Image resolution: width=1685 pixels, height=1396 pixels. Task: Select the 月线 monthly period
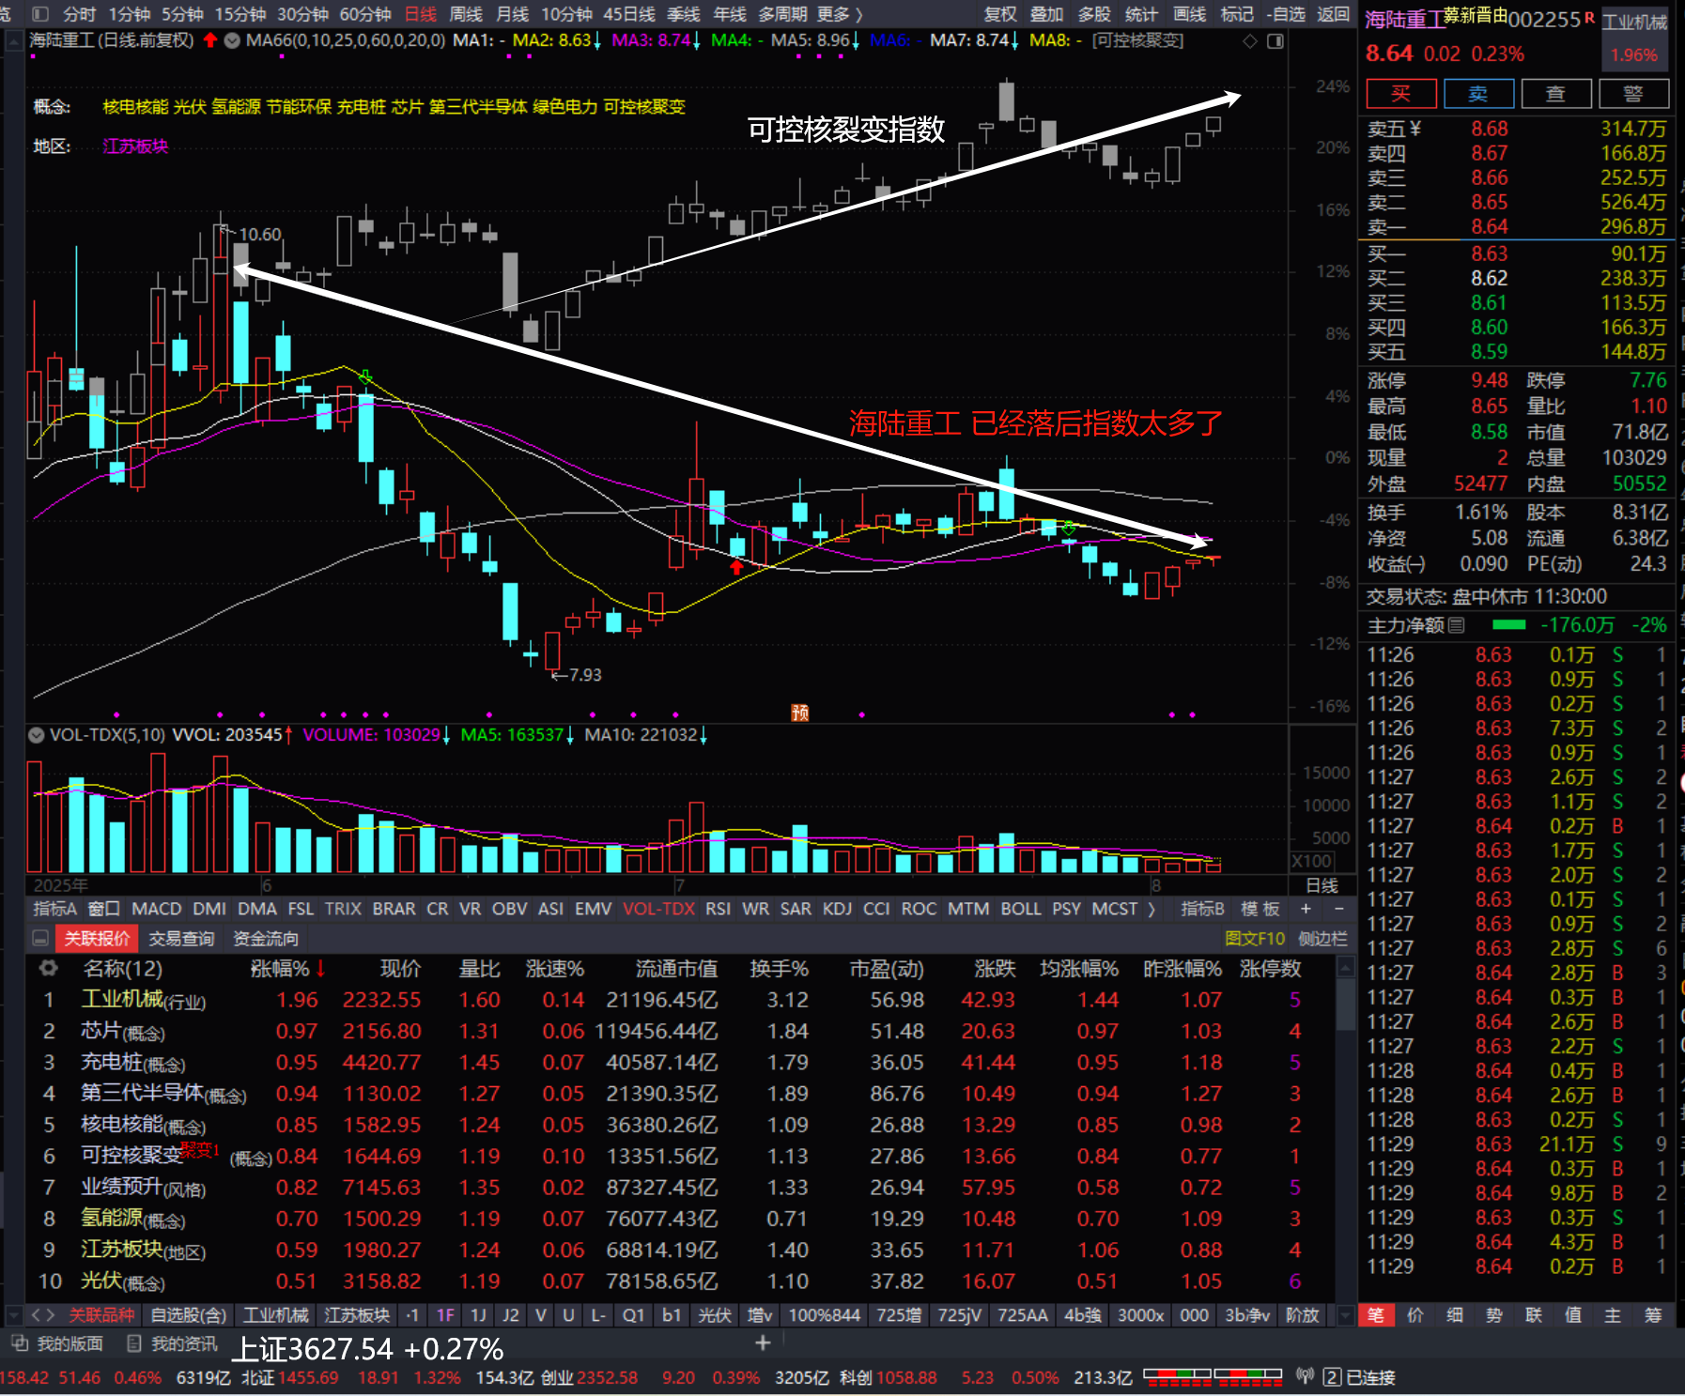pyautogui.click(x=512, y=14)
